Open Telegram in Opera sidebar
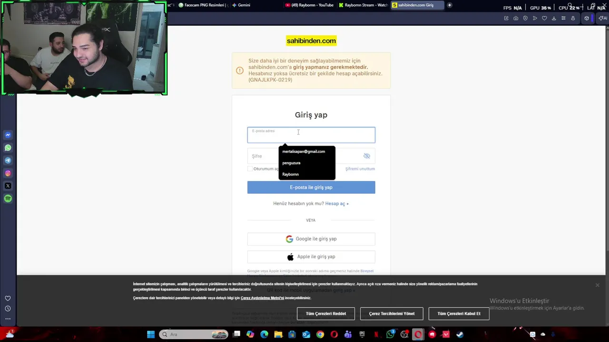 [8, 161]
